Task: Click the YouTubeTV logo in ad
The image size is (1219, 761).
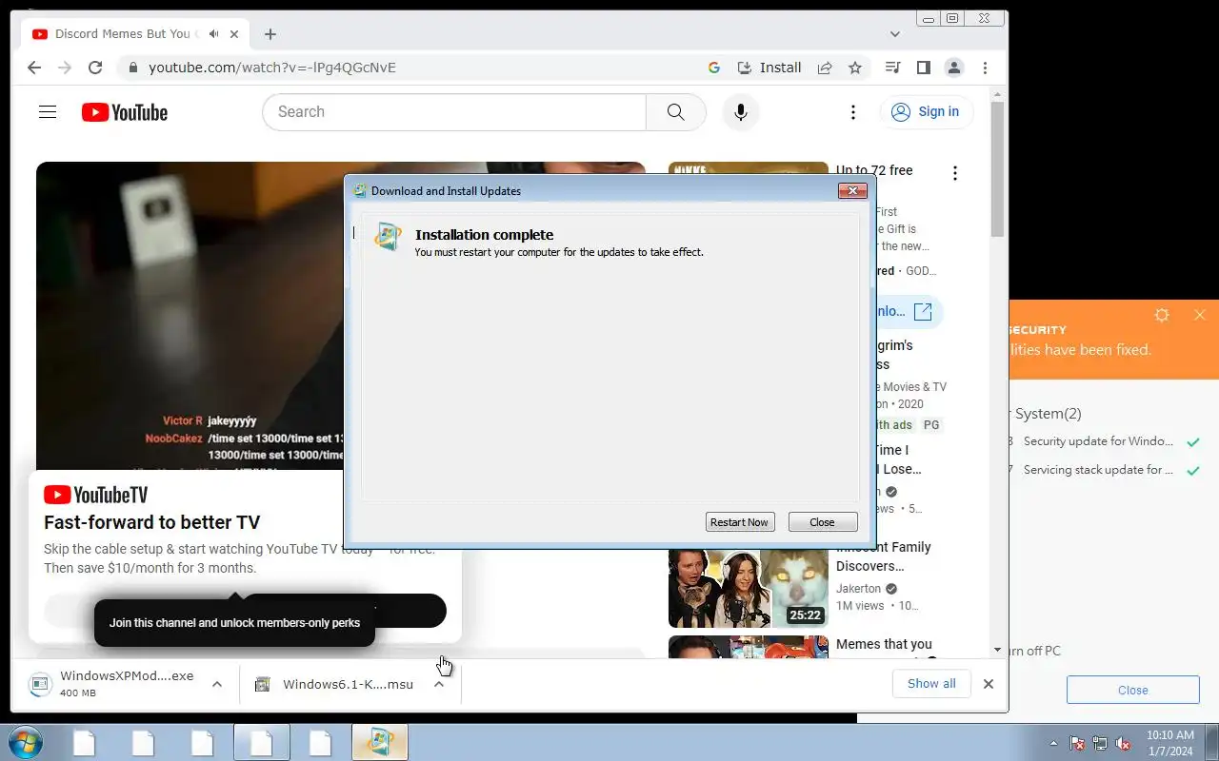Action: click(95, 495)
